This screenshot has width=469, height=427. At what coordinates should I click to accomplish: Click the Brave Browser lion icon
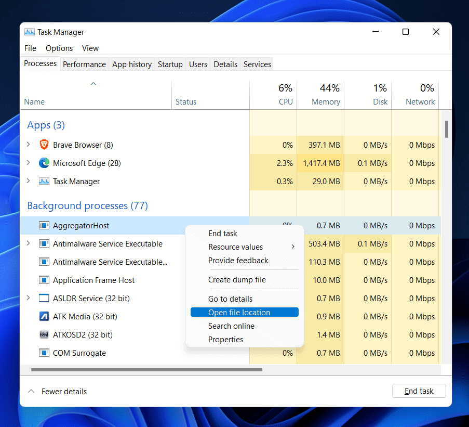coord(44,145)
